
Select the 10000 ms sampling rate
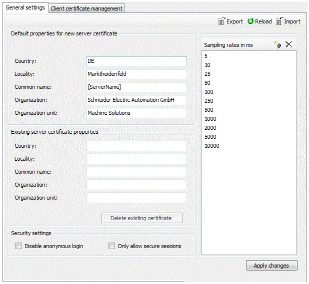[212, 146]
